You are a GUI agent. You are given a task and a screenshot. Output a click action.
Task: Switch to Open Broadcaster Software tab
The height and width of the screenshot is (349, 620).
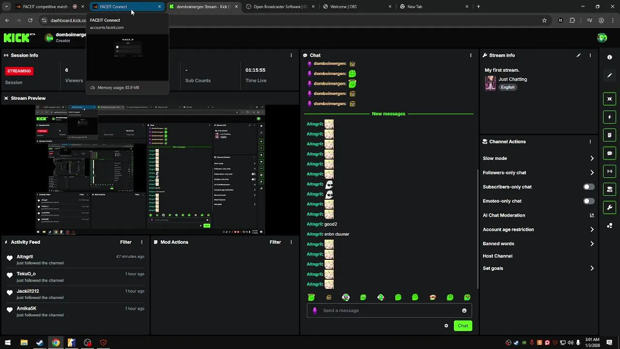(279, 7)
